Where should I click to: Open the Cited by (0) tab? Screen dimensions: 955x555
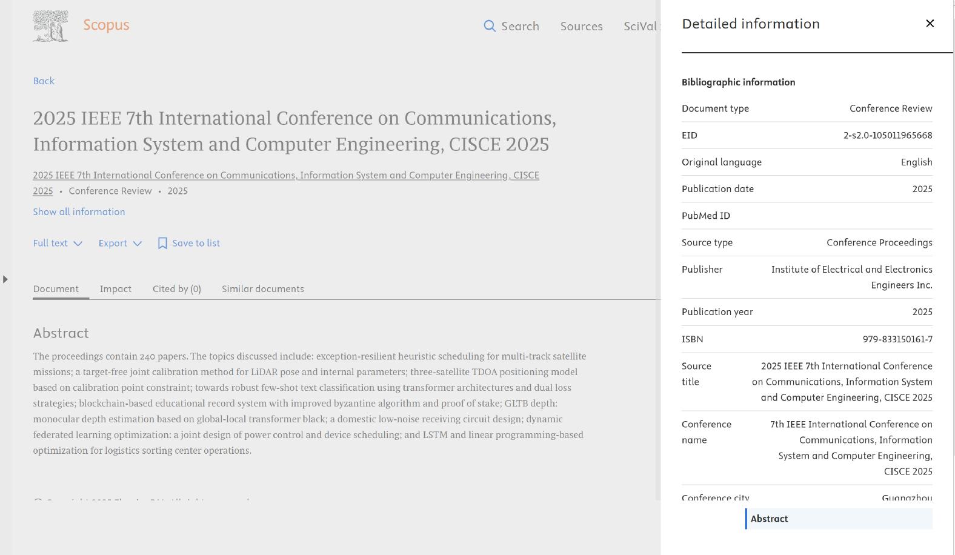(176, 289)
